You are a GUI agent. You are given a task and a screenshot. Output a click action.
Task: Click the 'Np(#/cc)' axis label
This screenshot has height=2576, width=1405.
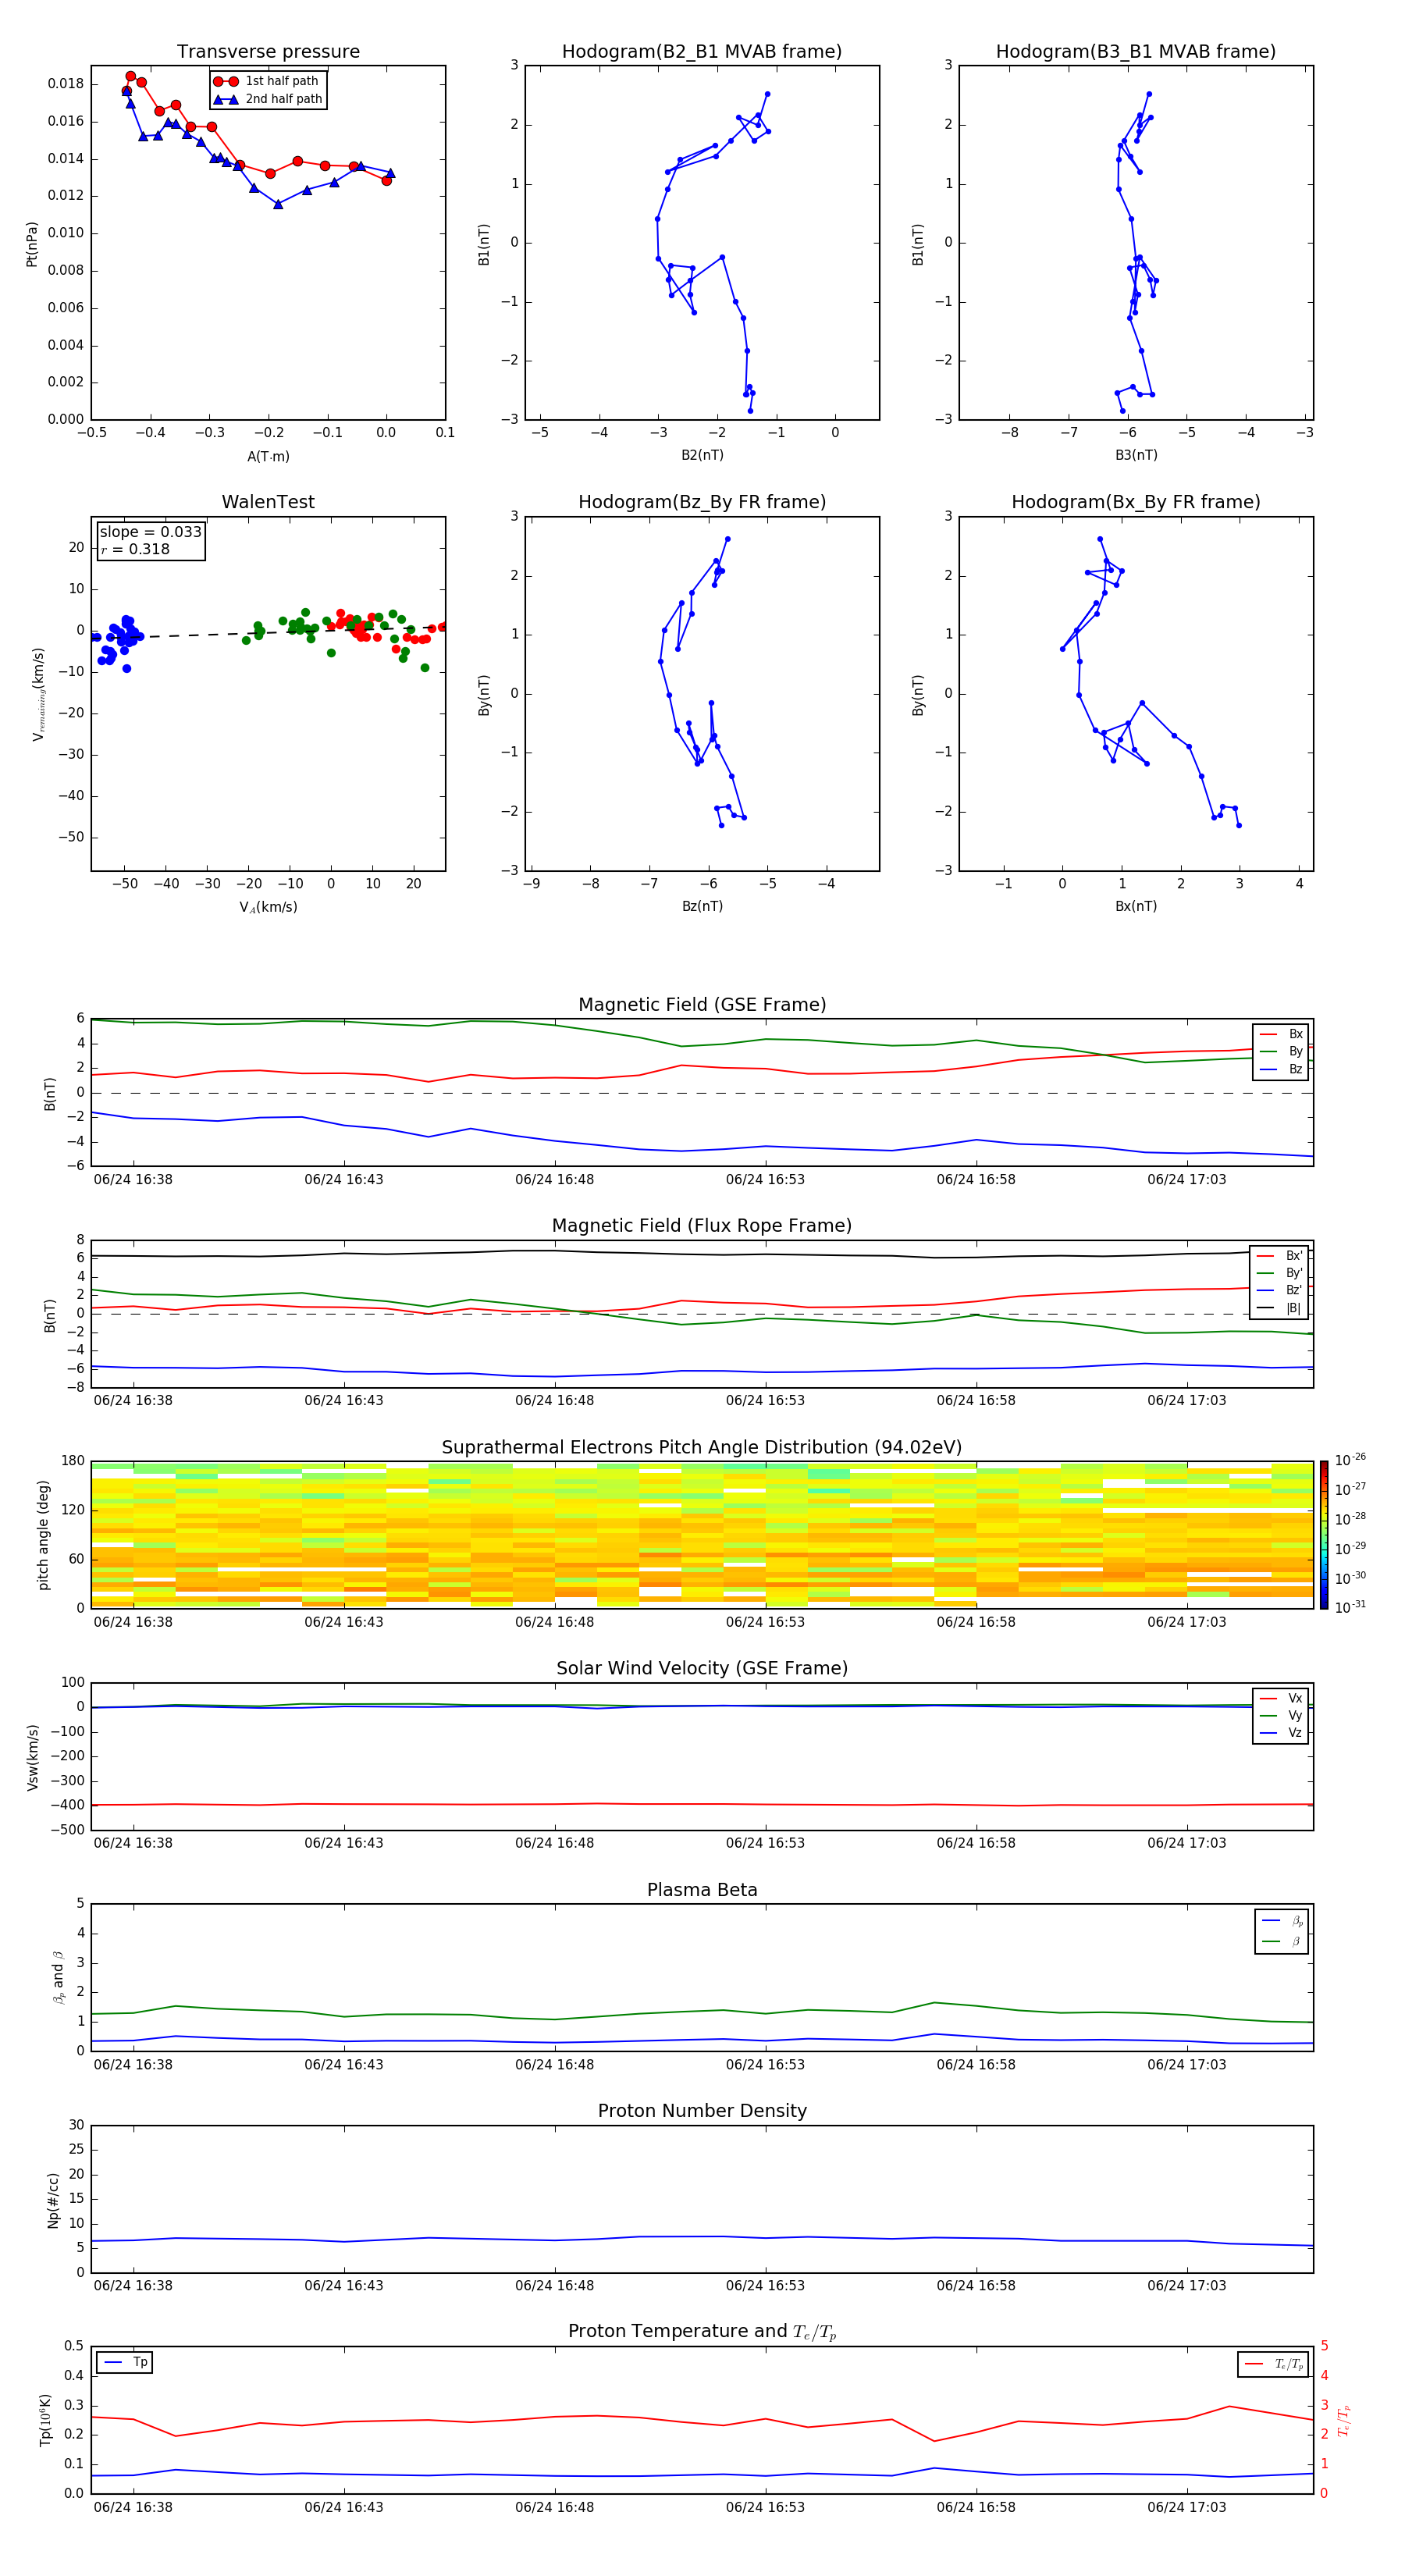[x=53, y=2200]
